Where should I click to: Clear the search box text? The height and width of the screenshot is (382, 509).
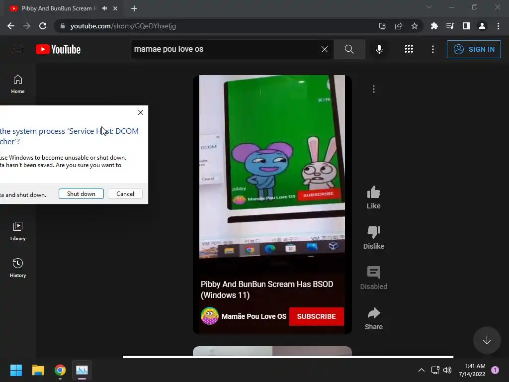click(324, 49)
